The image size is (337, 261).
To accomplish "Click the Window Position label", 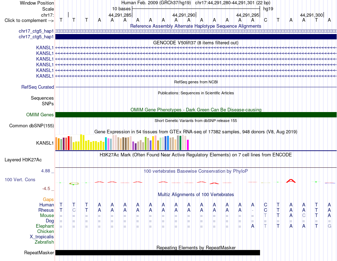I will pyautogui.click(x=37, y=3).
